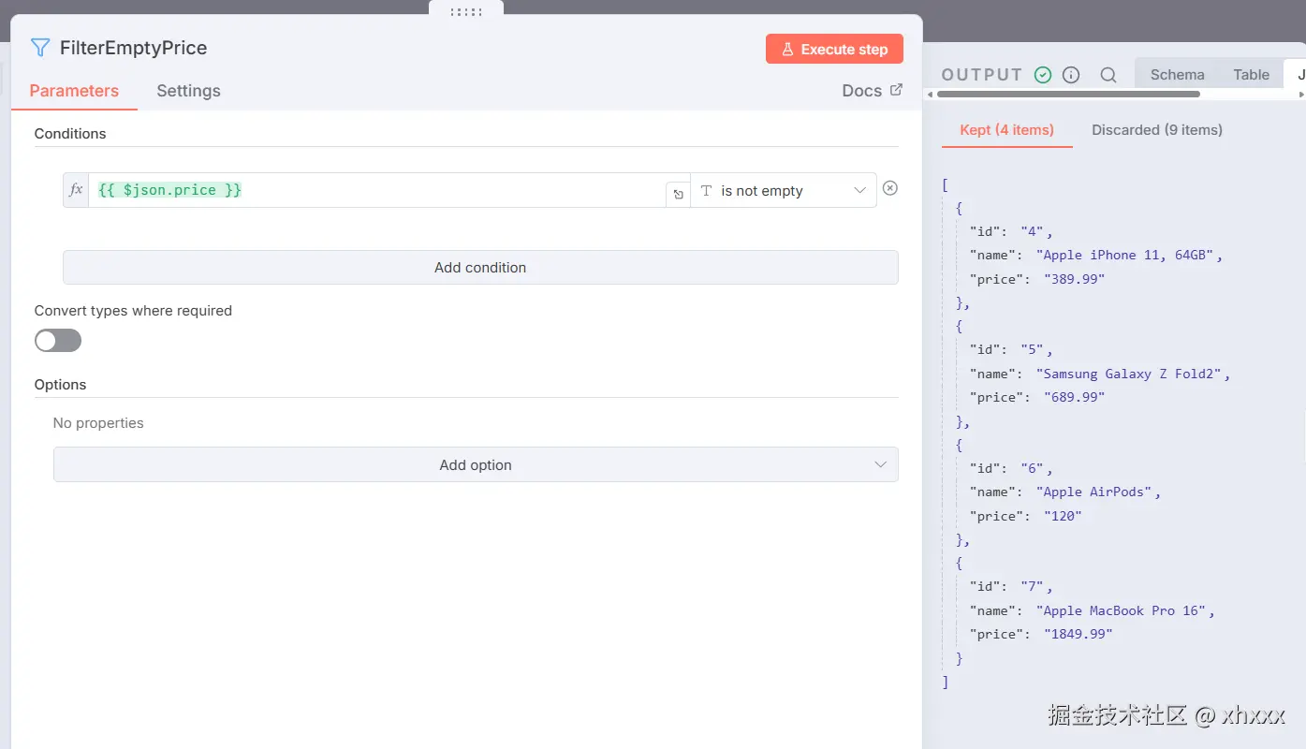The width and height of the screenshot is (1306, 749).
Task: Click the Add condition button
Action: point(480,267)
